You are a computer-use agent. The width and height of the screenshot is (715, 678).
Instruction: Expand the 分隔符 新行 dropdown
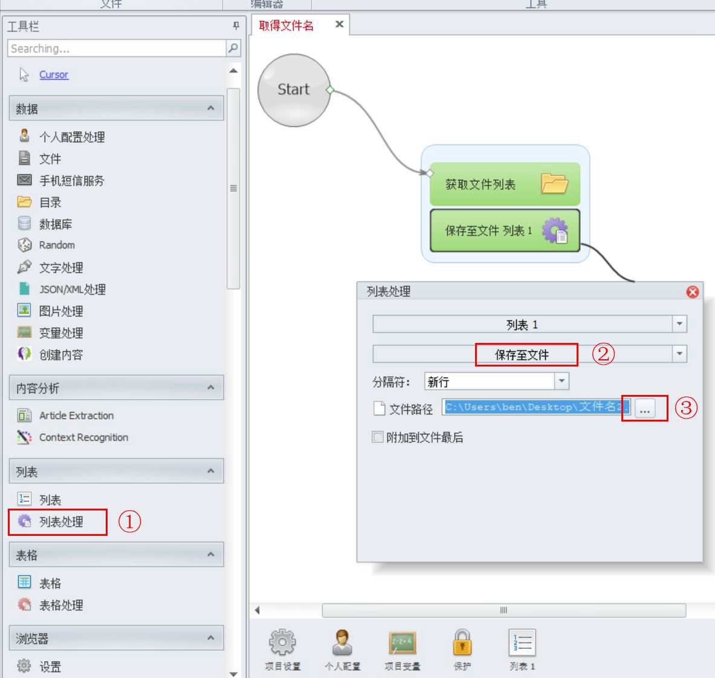[x=562, y=382]
